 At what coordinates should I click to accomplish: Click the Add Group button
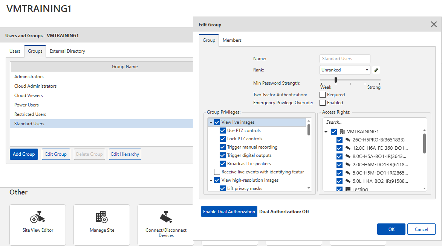pos(24,154)
